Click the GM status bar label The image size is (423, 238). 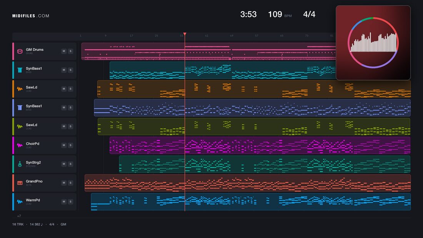[63, 224]
